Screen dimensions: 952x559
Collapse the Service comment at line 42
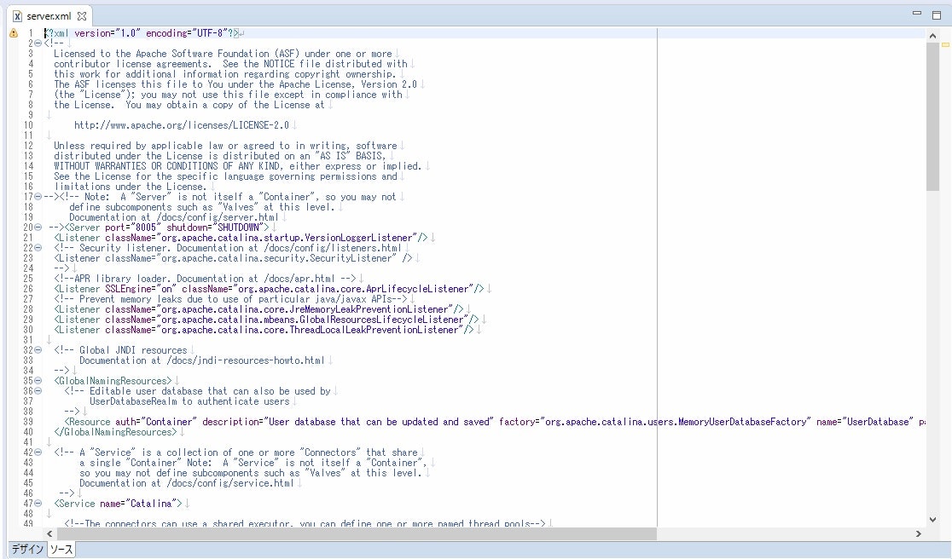click(x=38, y=452)
